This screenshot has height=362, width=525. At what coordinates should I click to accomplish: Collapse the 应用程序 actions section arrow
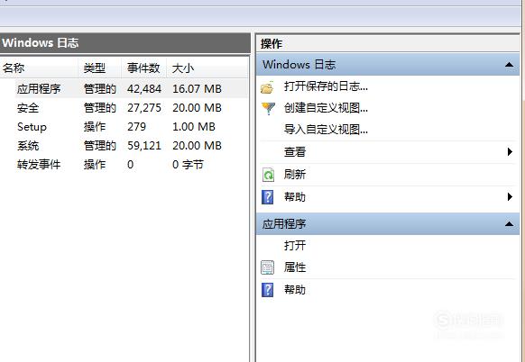pos(509,223)
